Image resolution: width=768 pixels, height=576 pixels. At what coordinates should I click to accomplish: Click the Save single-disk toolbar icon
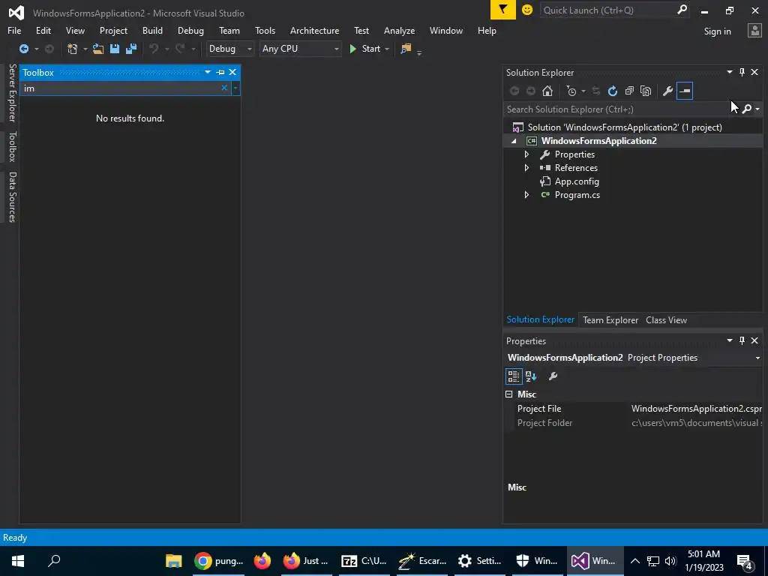pos(115,49)
